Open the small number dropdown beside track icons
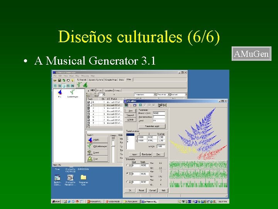The width and height of the screenshot is (278, 209). [x=102, y=94]
